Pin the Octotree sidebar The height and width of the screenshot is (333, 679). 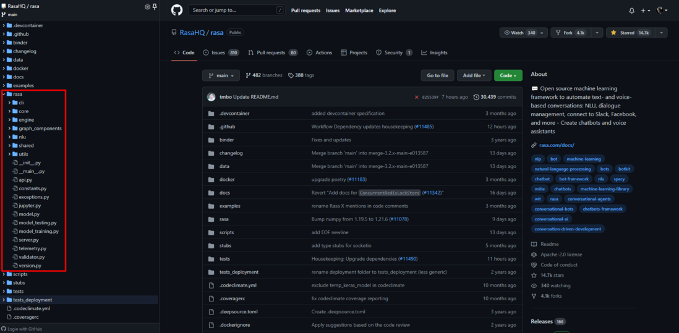[155, 6]
